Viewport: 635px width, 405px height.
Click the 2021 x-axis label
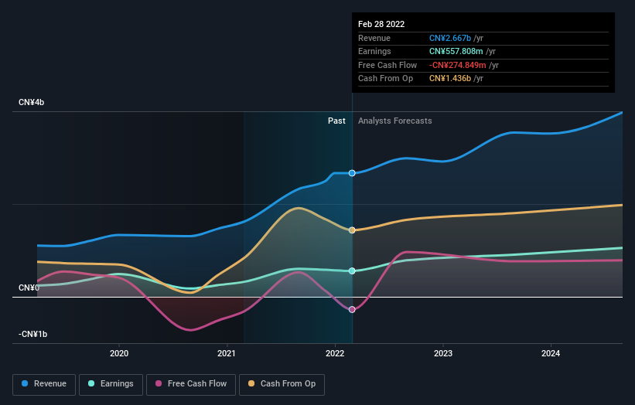pyautogui.click(x=227, y=353)
